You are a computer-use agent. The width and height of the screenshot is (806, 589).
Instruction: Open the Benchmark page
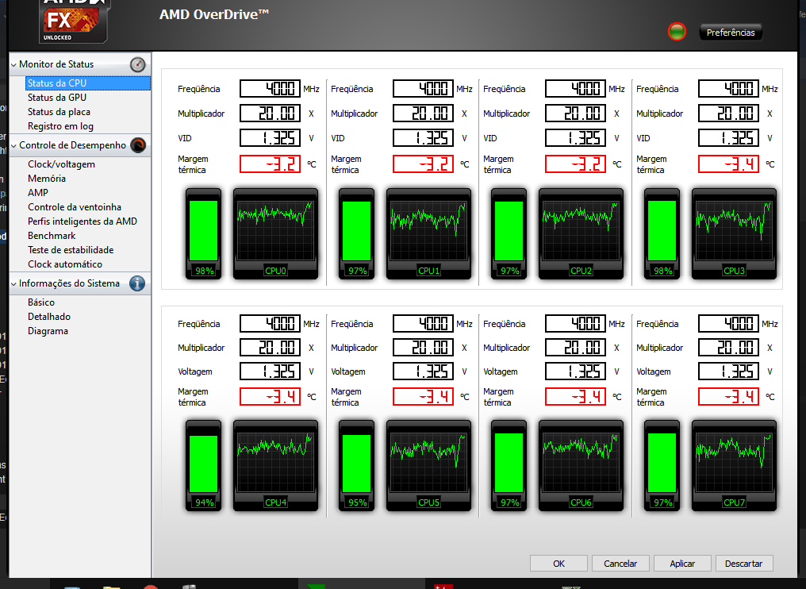pos(52,236)
